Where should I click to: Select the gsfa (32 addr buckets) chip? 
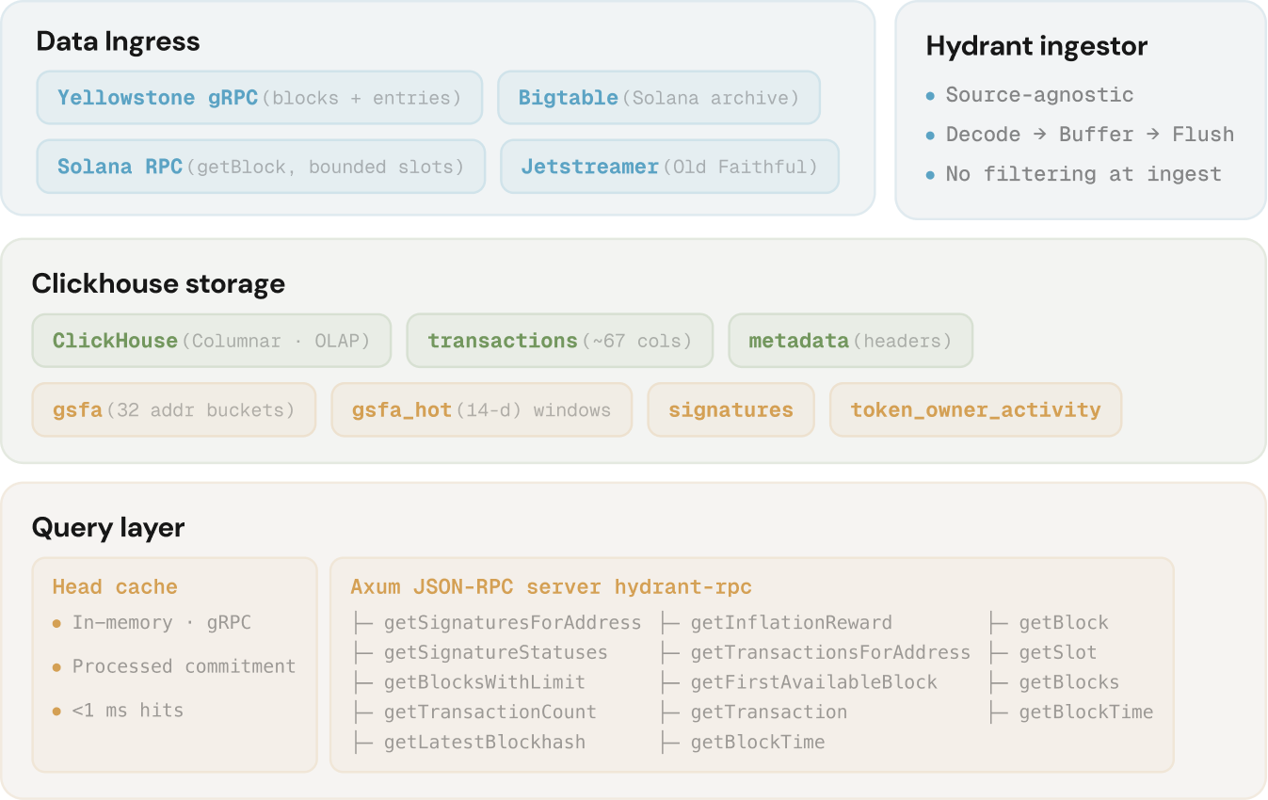click(173, 409)
